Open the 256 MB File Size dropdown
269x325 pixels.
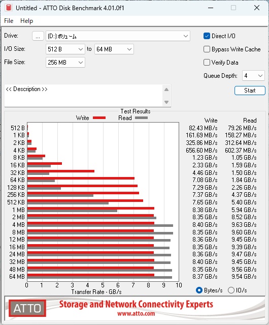pyautogui.click(x=65, y=63)
